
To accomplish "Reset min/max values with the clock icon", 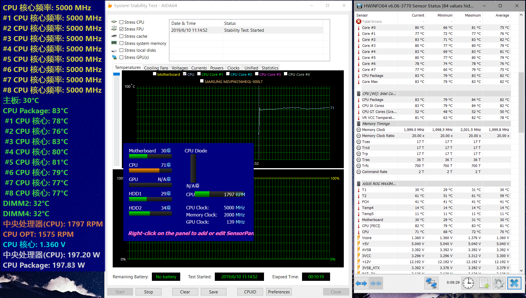I will point(468,283).
